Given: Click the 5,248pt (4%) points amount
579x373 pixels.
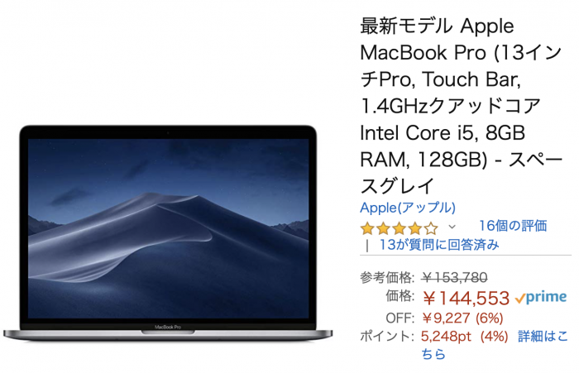Looking at the screenshot, I should coord(465,337).
